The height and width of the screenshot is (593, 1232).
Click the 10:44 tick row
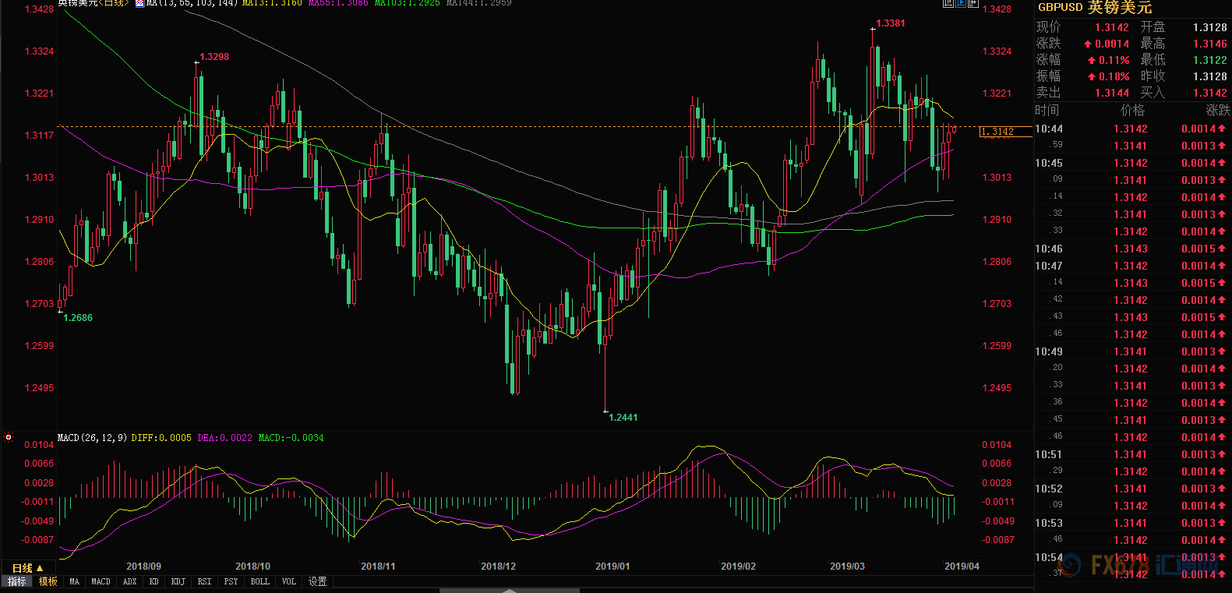pos(1132,129)
